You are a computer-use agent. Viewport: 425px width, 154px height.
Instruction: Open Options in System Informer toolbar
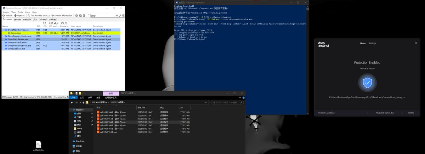(x=19, y=16)
